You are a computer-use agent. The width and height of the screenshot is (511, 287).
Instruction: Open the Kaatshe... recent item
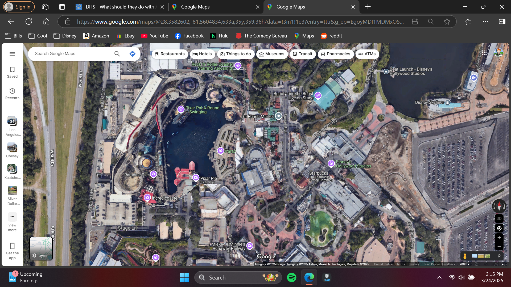[x=12, y=172]
